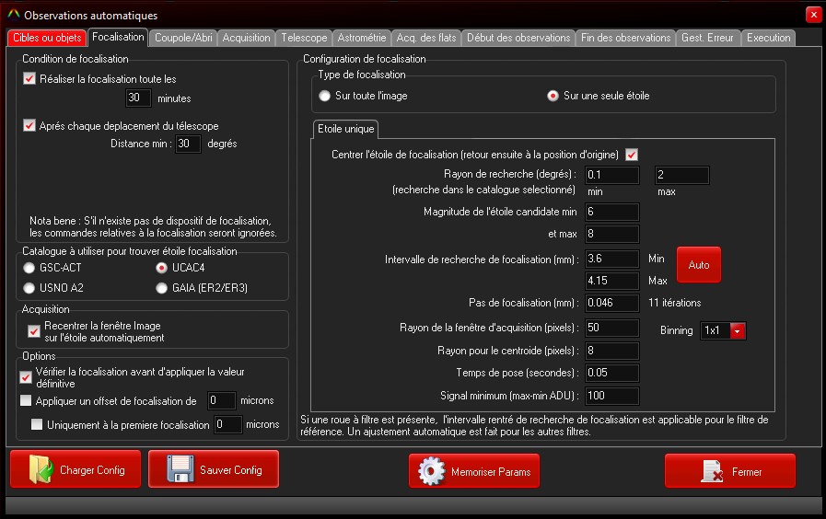Image resolution: width=826 pixels, height=519 pixels.
Task: Open the Binning dropdown arrow
Action: (738, 330)
